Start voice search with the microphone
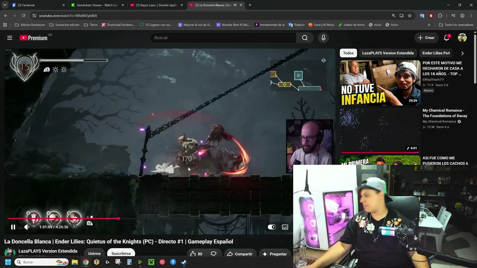The image size is (477, 268). [323, 38]
